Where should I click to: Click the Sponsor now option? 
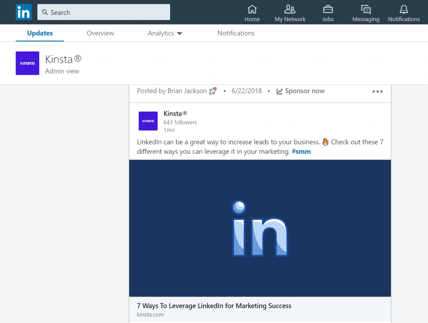click(x=304, y=91)
